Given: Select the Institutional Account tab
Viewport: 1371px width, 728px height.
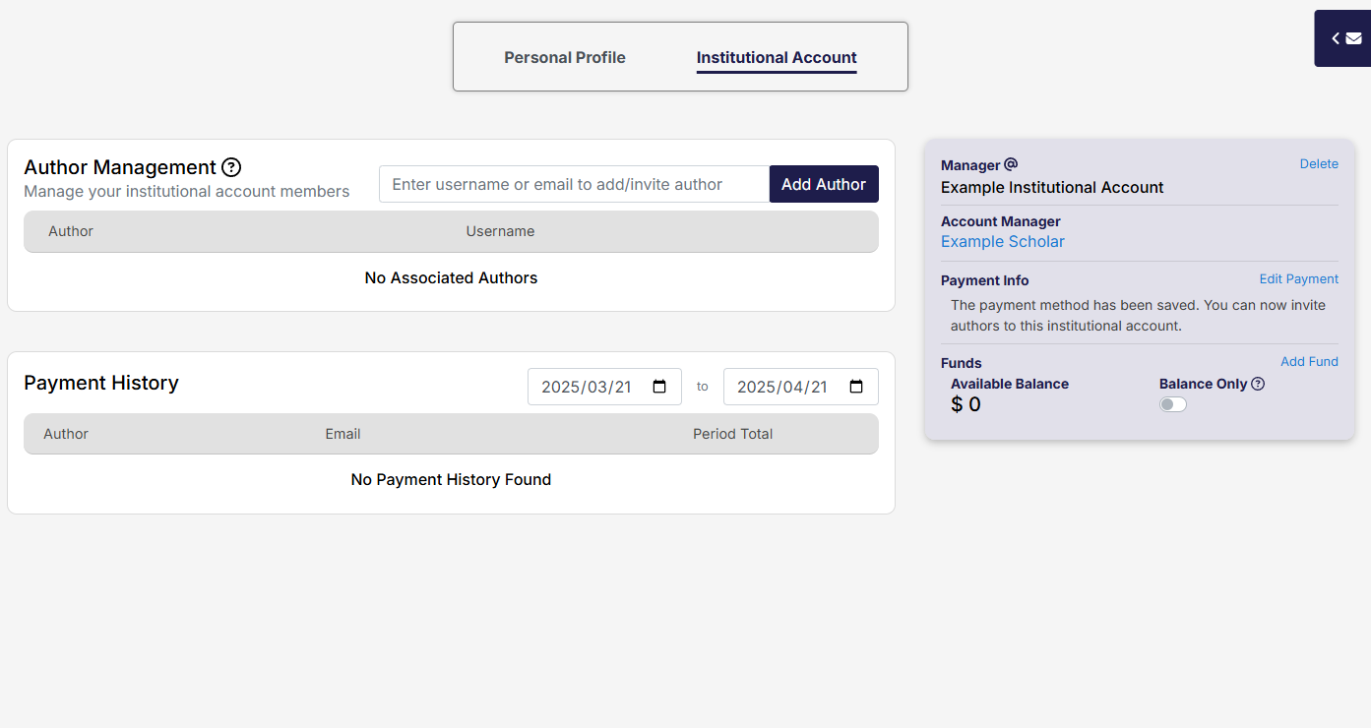Looking at the screenshot, I should pos(777,57).
